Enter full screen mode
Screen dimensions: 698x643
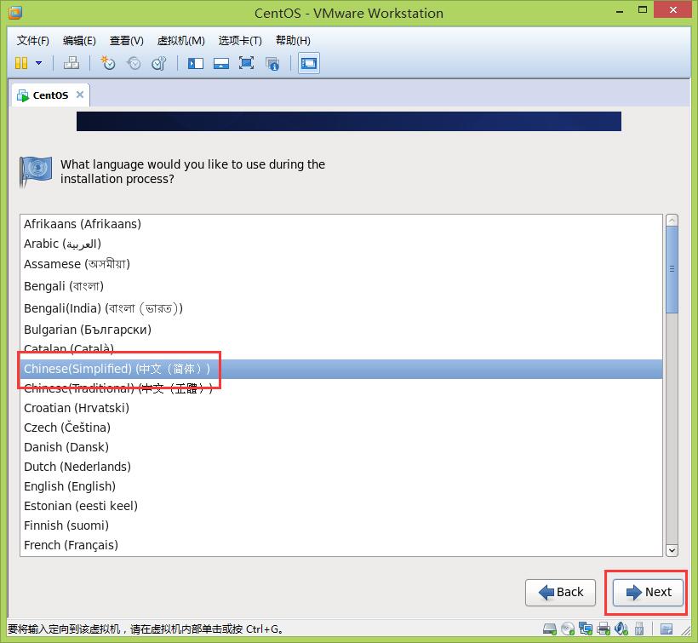[246, 63]
